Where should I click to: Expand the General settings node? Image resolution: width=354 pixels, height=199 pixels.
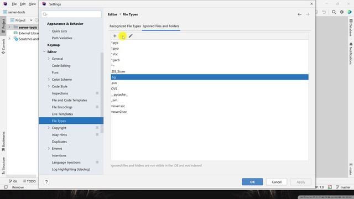point(49,59)
